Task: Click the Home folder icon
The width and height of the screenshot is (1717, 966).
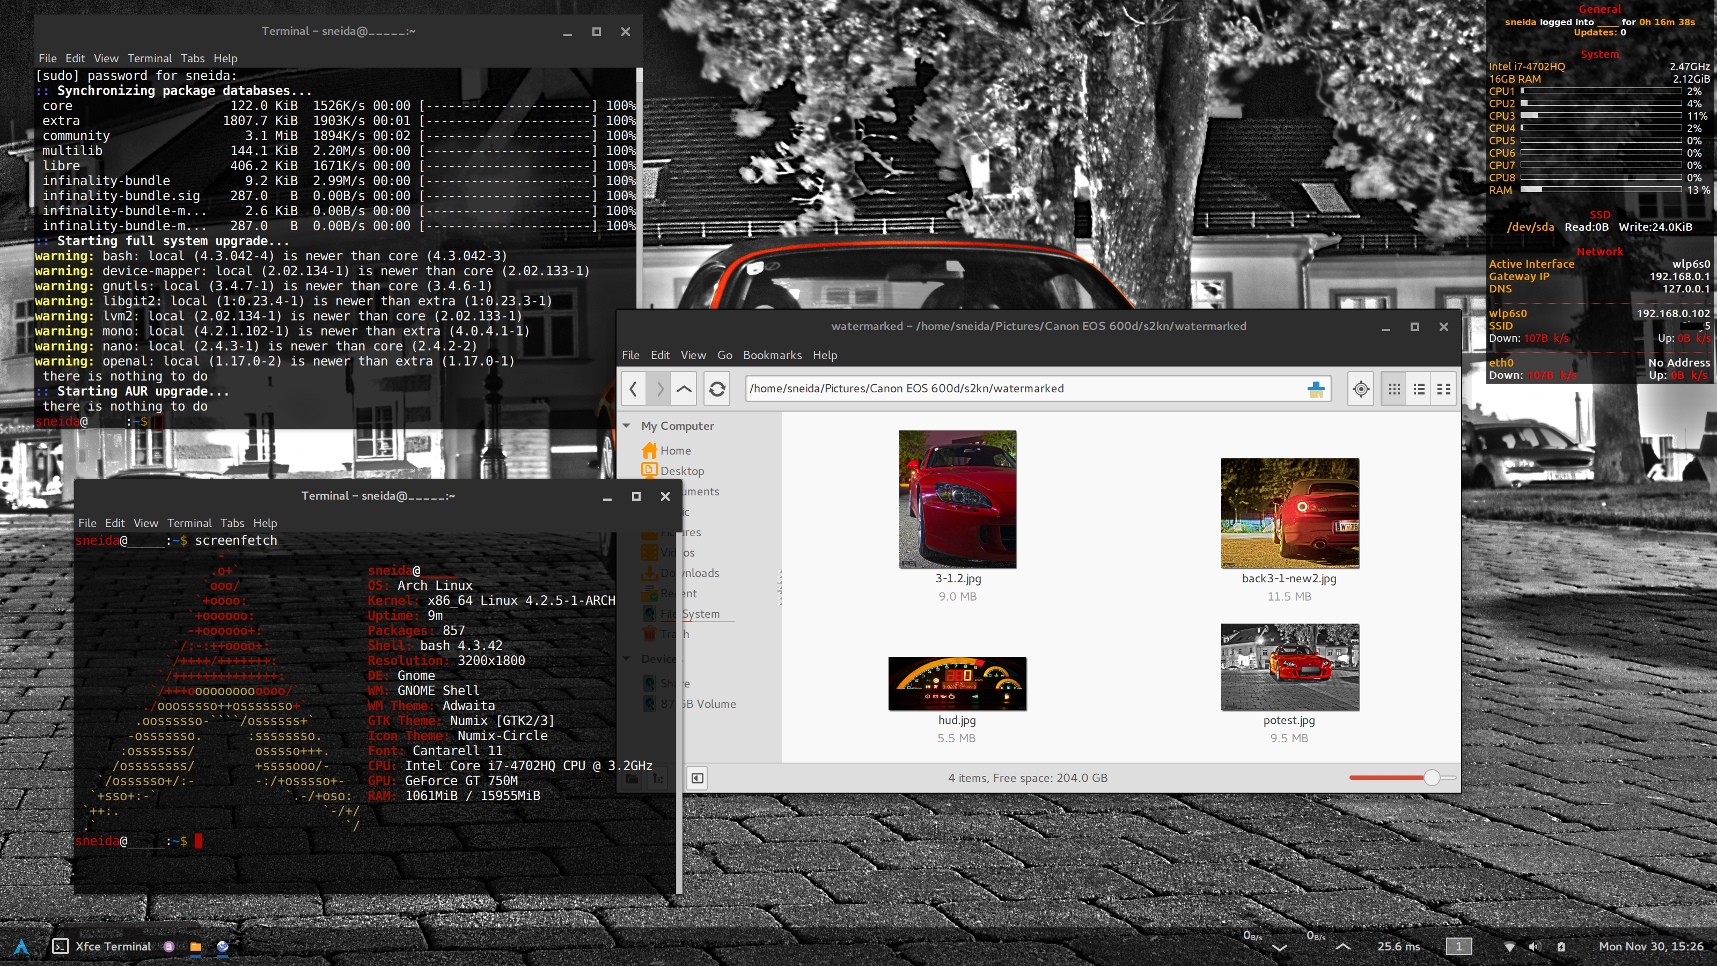Action: 649,450
